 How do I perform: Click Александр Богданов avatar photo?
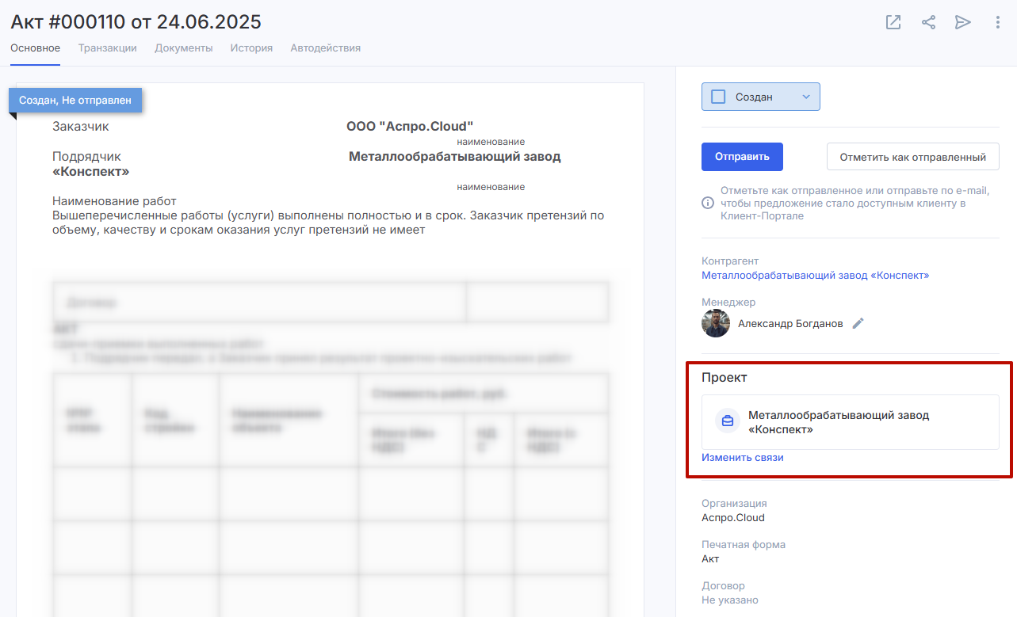[716, 323]
